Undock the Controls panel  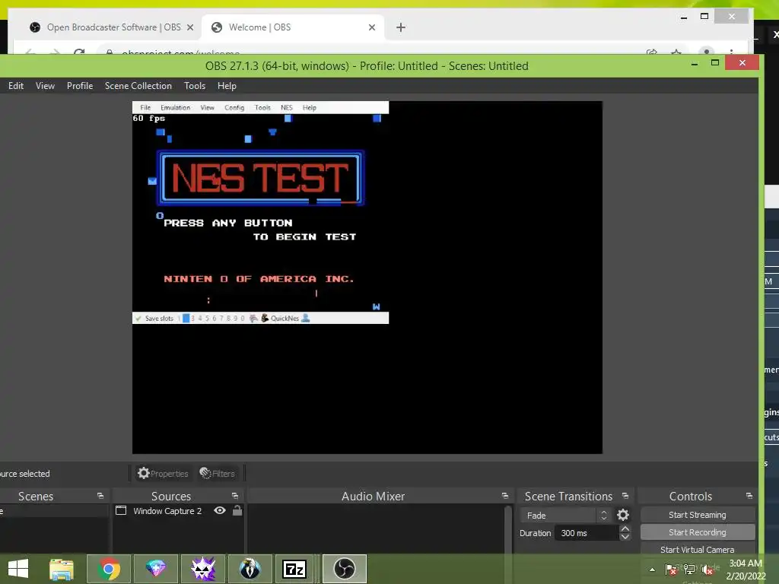(749, 496)
